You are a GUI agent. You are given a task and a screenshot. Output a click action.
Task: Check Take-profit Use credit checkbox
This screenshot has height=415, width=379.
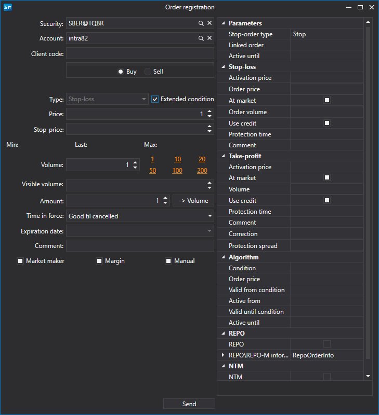click(327, 200)
